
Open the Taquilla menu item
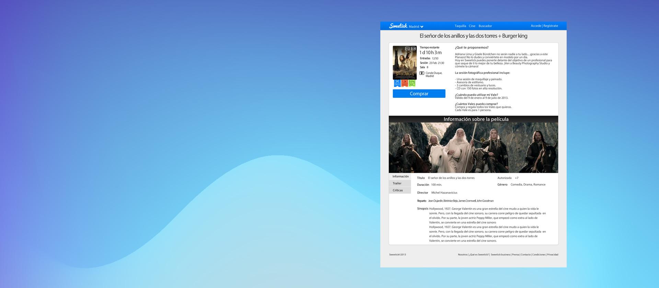point(460,26)
